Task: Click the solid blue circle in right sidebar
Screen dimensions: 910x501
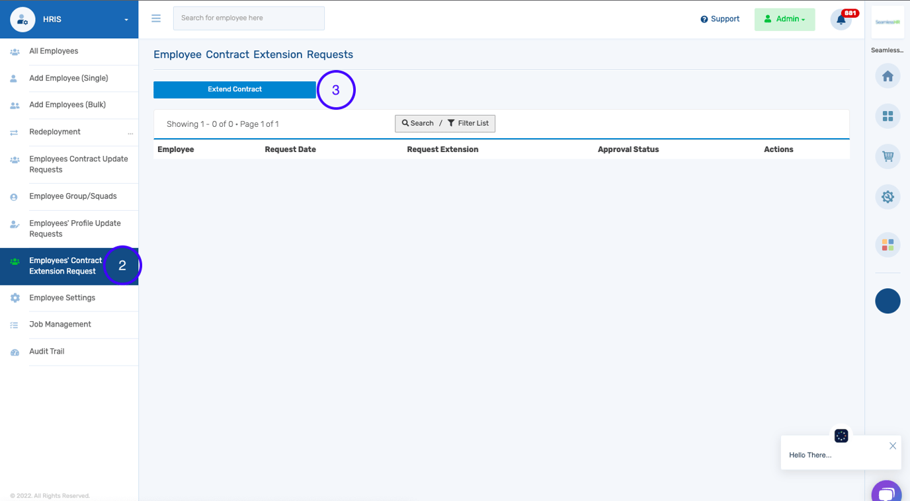Action: (888, 301)
